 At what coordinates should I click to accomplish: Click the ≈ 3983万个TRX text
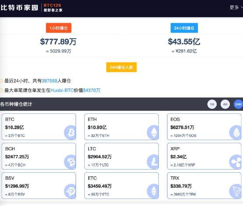183,194
